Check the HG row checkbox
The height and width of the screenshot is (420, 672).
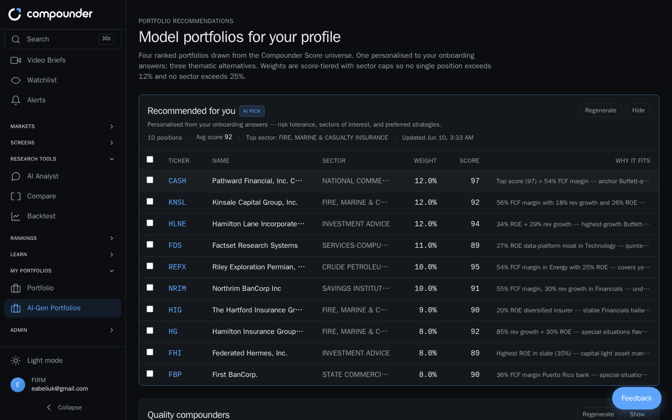click(x=150, y=331)
